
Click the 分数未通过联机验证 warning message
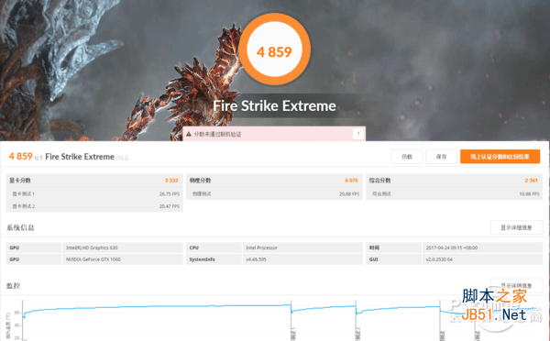click(x=217, y=134)
